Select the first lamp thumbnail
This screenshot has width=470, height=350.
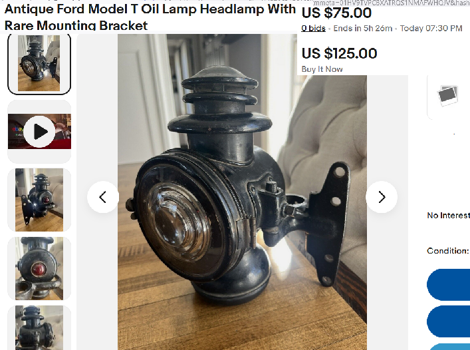pyautogui.click(x=39, y=63)
